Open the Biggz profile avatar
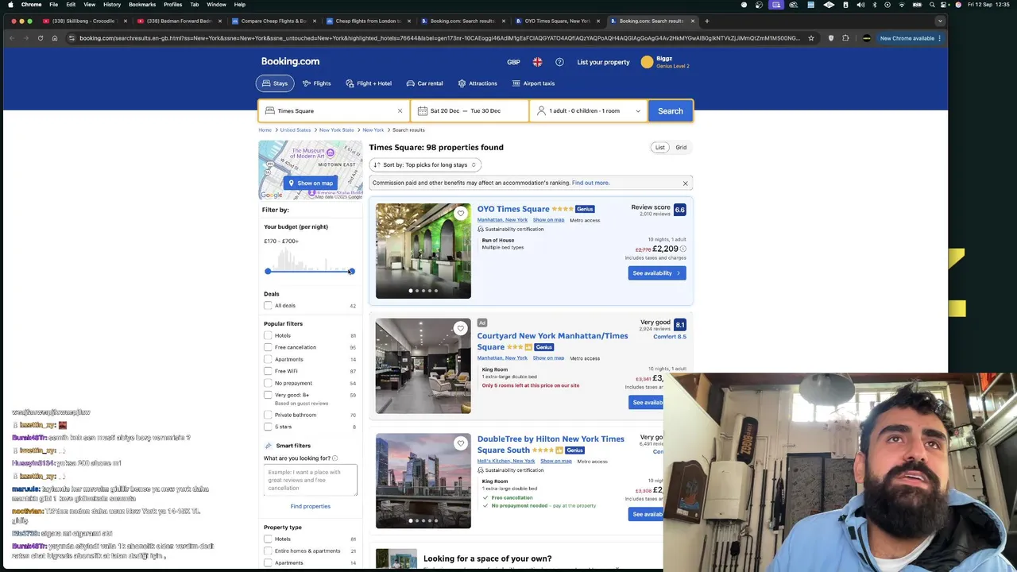Screen dimensions: 1017x572 pos(647,62)
